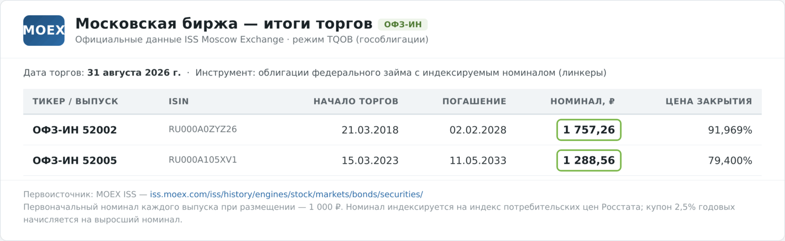Click highlighted nominal value 1 288,56
The image size is (785, 241).
pyautogui.click(x=589, y=161)
